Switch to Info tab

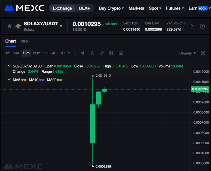pyautogui.click(x=24, y=41)
